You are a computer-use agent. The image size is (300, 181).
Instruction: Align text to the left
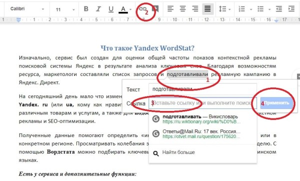(170, 9)
